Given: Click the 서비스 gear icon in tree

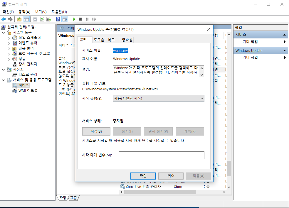Looking at the screenshot, I should coord(15,85).
